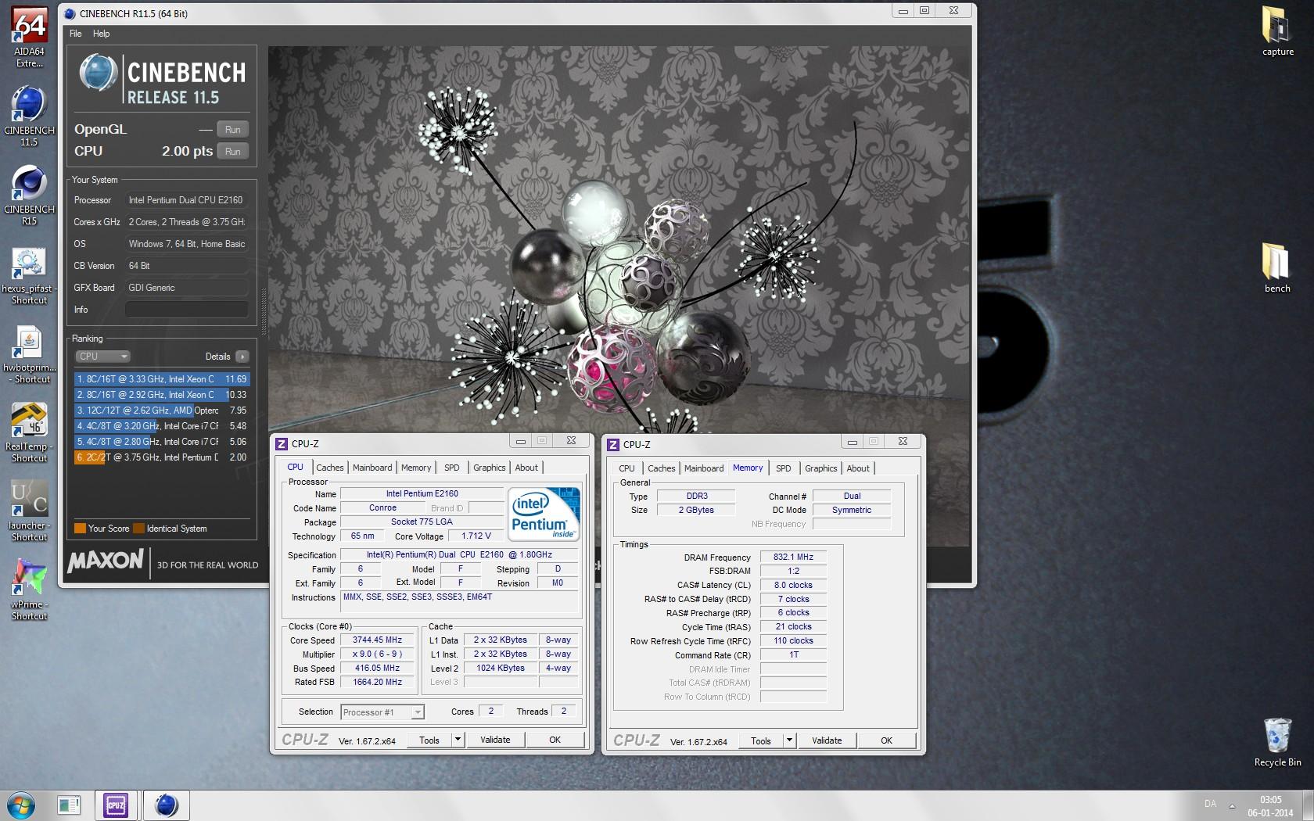Open the Processor #1 selection dropdown
Image resolution: width=1314 pixels, height=821 pixels.
point(382,712)
